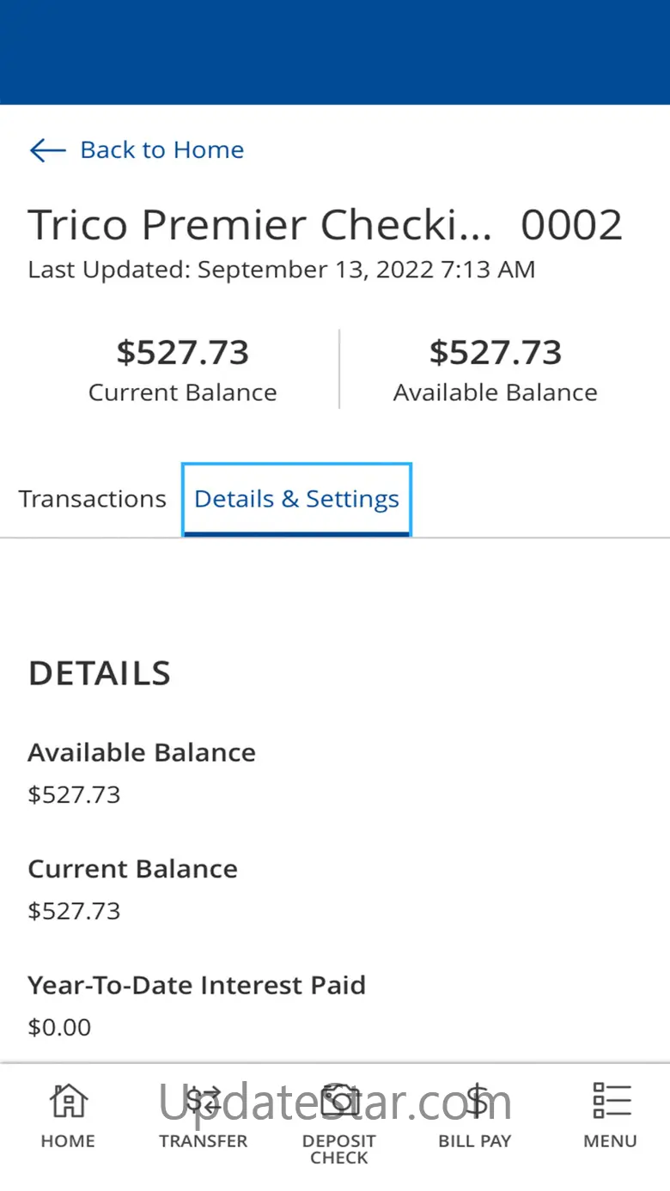Click Available Balance label under DETAILS
The width and height of the screenshot is (670, 1191).
(142, 752)
